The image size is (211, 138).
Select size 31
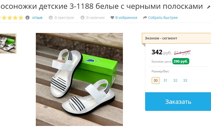tap(165, 80)
